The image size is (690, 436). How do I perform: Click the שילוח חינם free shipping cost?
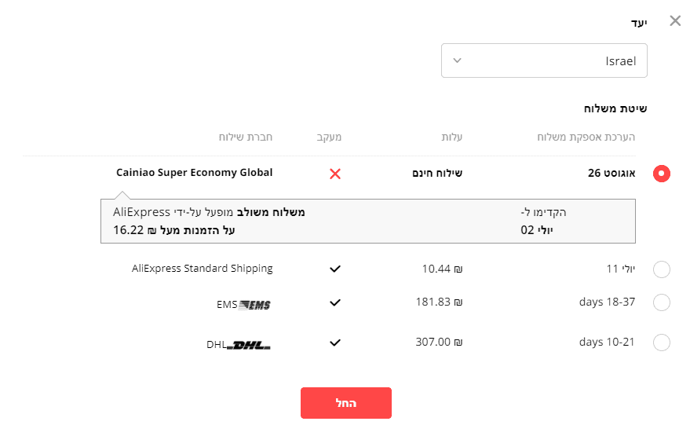pos(437,173)
